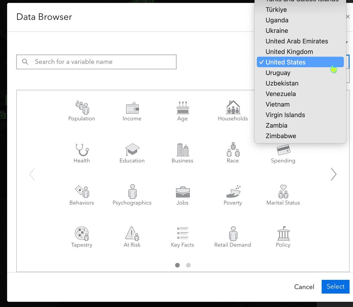Close the Data Browser dialog
The image size is (353, 307).
[348, 17]
